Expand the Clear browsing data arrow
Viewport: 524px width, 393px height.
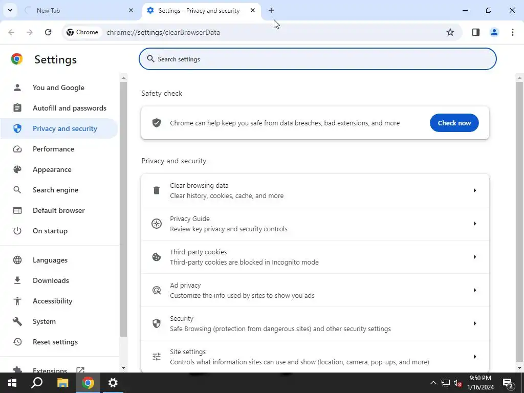pos(474,190)
